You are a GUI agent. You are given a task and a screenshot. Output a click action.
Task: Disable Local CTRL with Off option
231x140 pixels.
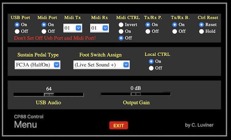151,68
